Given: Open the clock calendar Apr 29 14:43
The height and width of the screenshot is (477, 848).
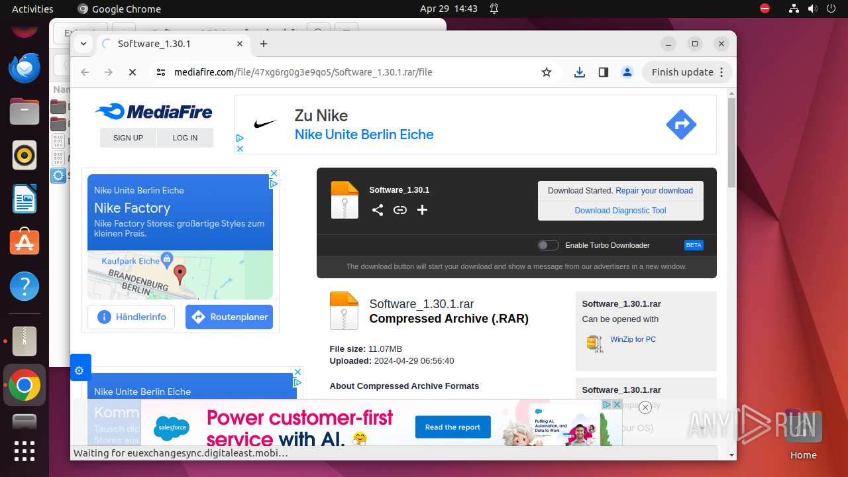Looking at the screenshot, I should click(x=449, y=9).
